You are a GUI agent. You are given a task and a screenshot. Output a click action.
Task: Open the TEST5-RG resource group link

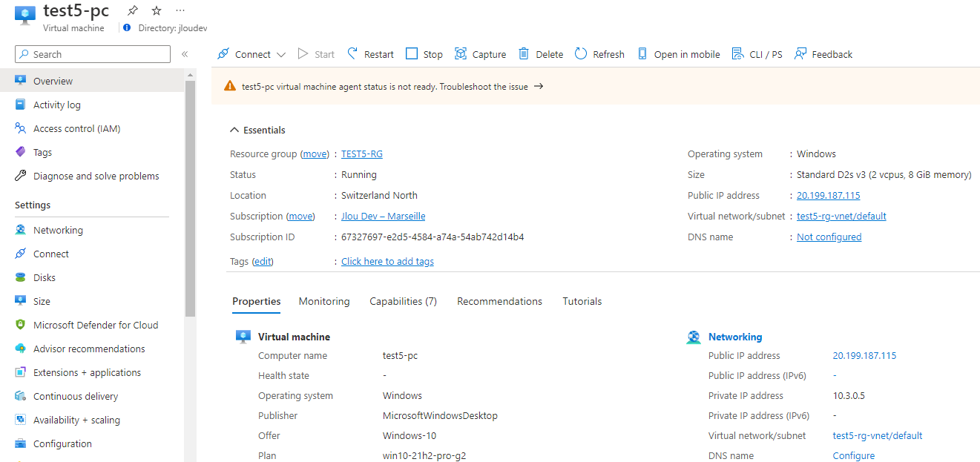point(362,154)
